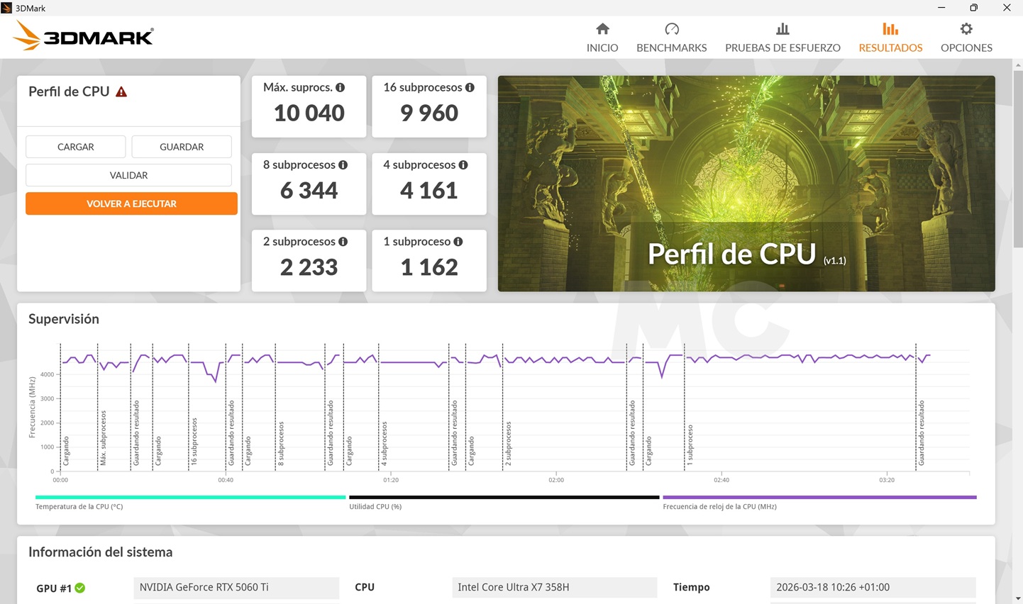
Task: Toggle the Frecuencia de reloj legend series
Action: pos(719,506)
